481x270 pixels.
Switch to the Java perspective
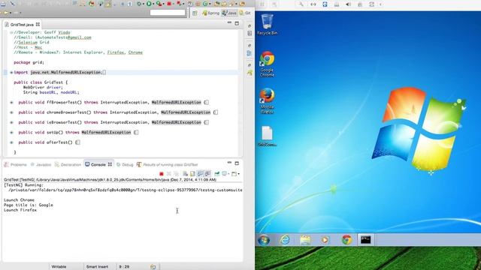coord(229,13)
